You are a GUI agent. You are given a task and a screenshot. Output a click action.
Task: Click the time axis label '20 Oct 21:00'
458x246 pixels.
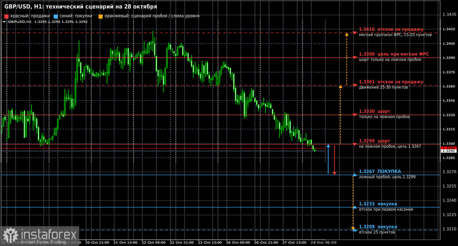pos(97,242)
